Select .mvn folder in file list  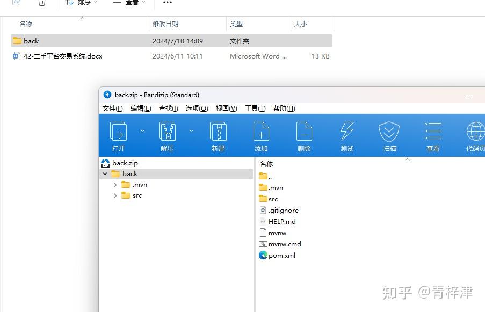pyautogui.click(x=271, y=188)
